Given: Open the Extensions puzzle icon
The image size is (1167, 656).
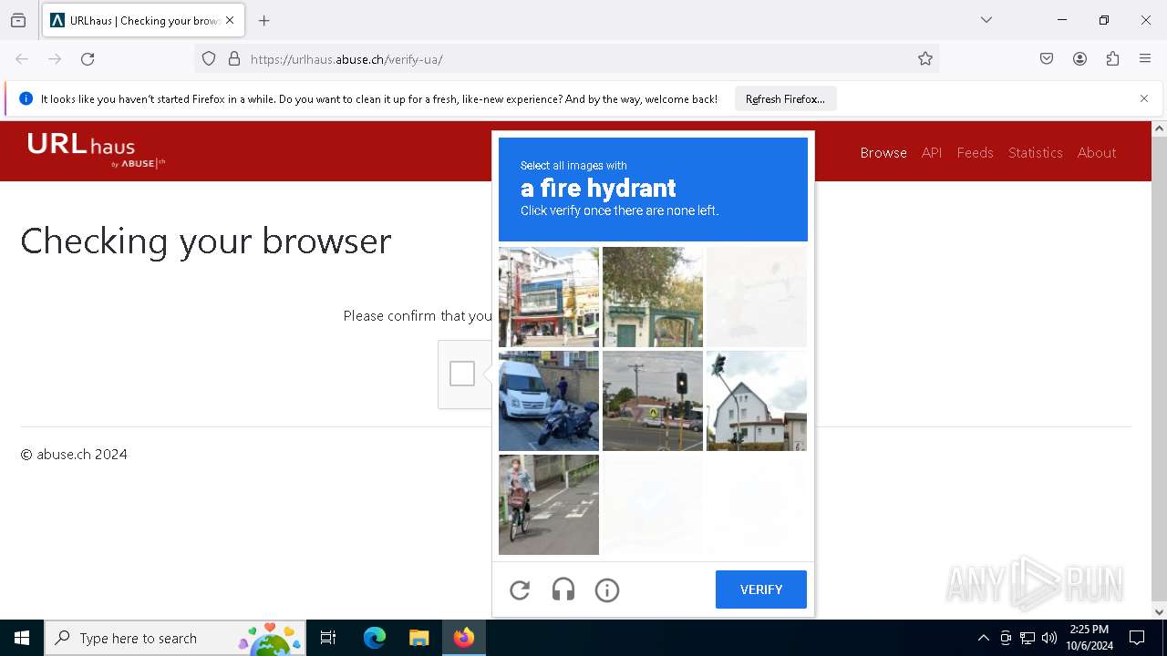Looking at the screenshot, I should tap(1112, 59).
